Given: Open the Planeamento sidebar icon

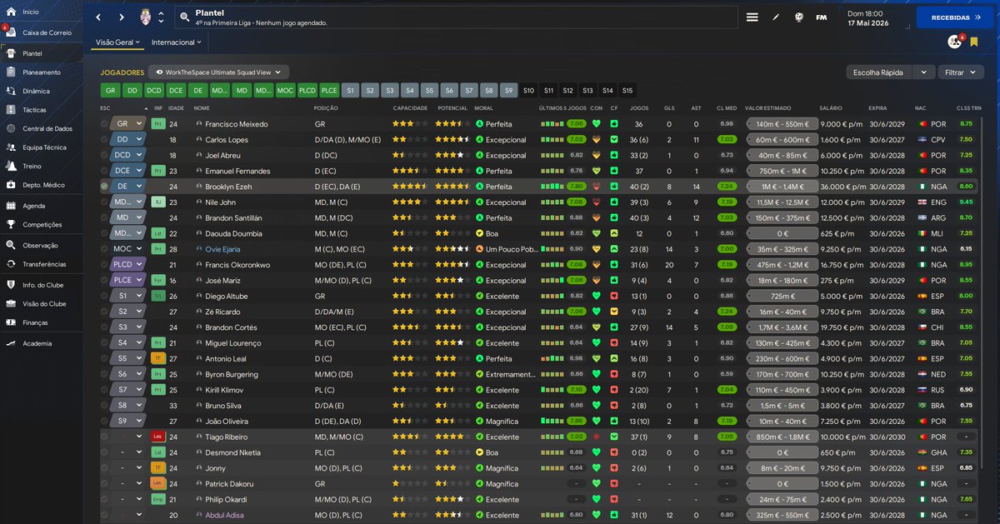Looking at the screenshot, I should pos(10,72).
